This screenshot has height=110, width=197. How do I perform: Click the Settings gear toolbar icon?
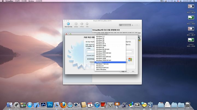76,24
